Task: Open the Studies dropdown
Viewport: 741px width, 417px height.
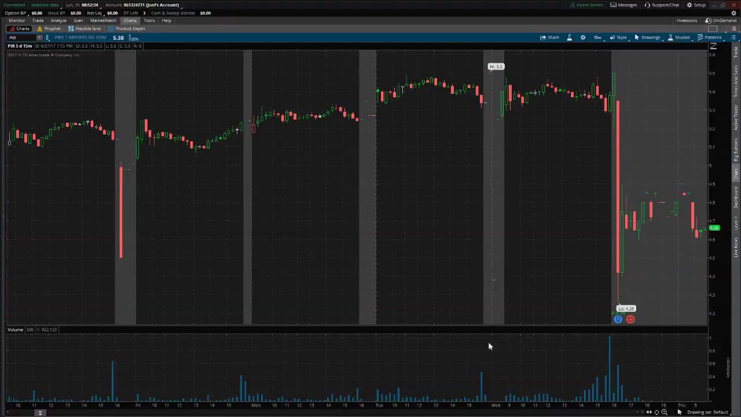Action: 679,38
